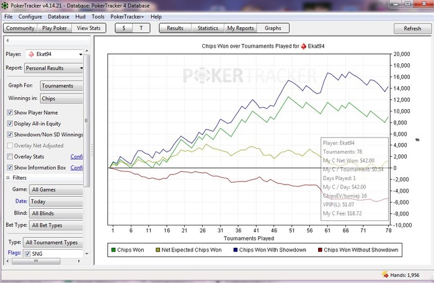
Task: Toggle Showdown/Non SD Winnings checkbox
Action: click(10, 134)
